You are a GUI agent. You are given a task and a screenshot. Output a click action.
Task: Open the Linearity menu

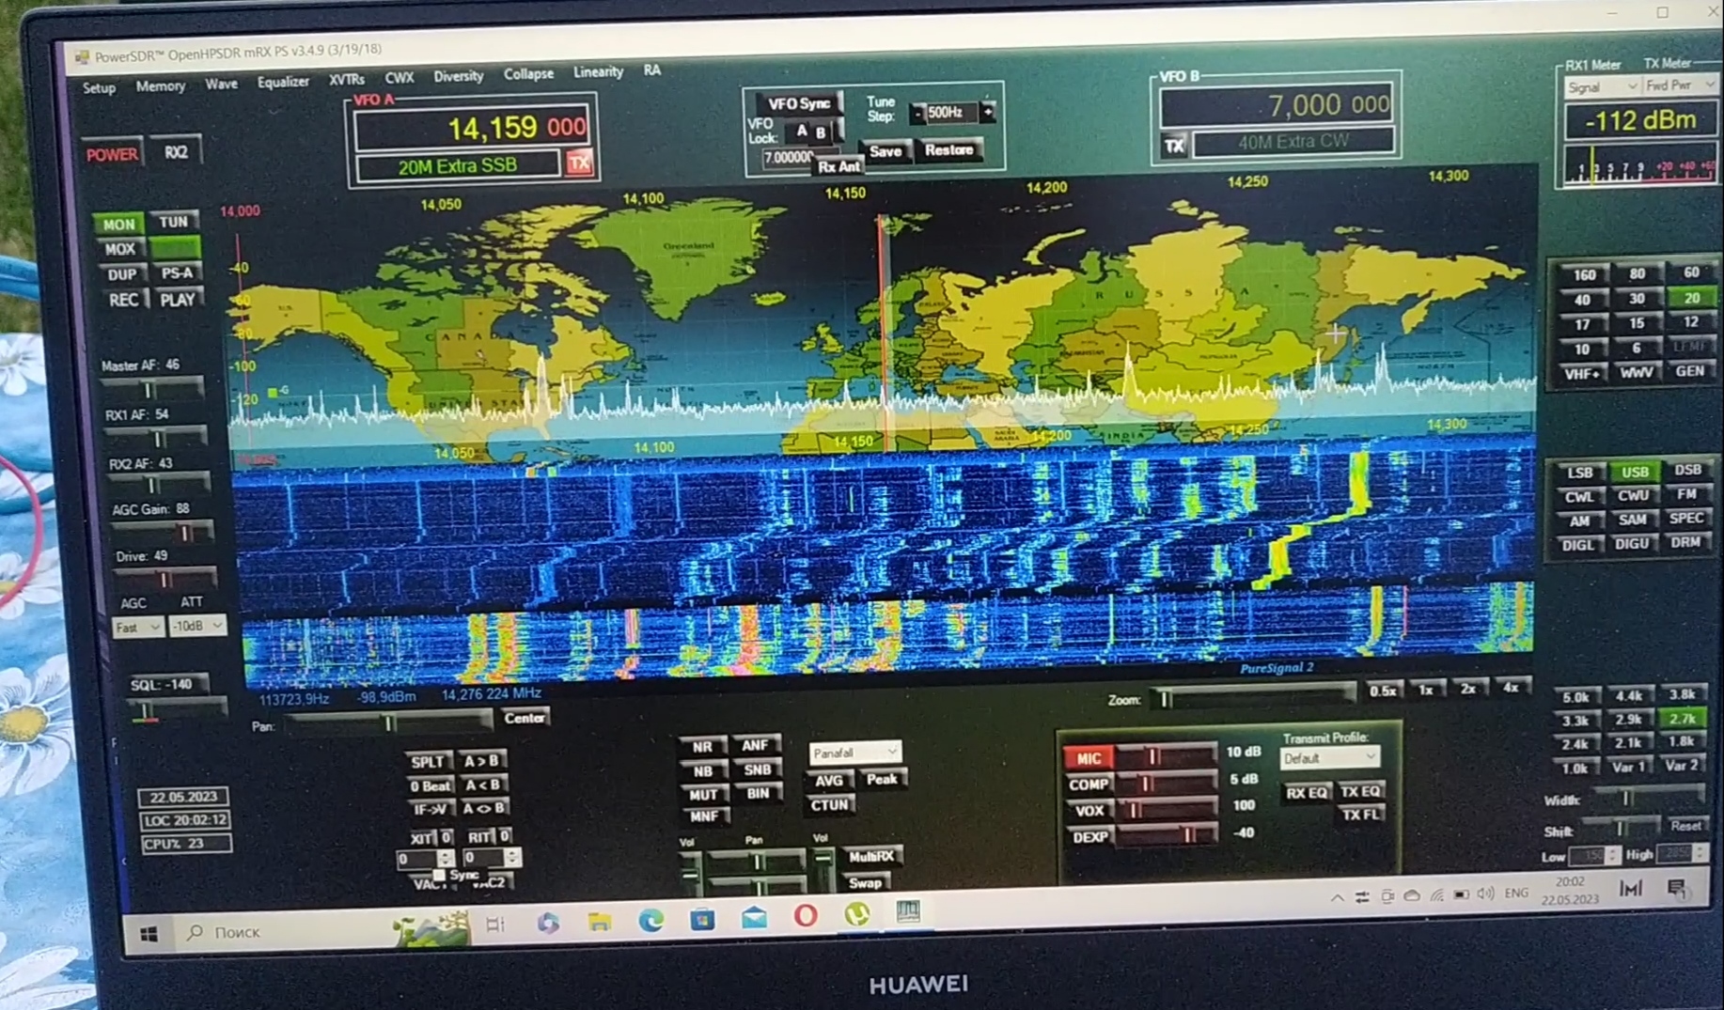point(598,72)
